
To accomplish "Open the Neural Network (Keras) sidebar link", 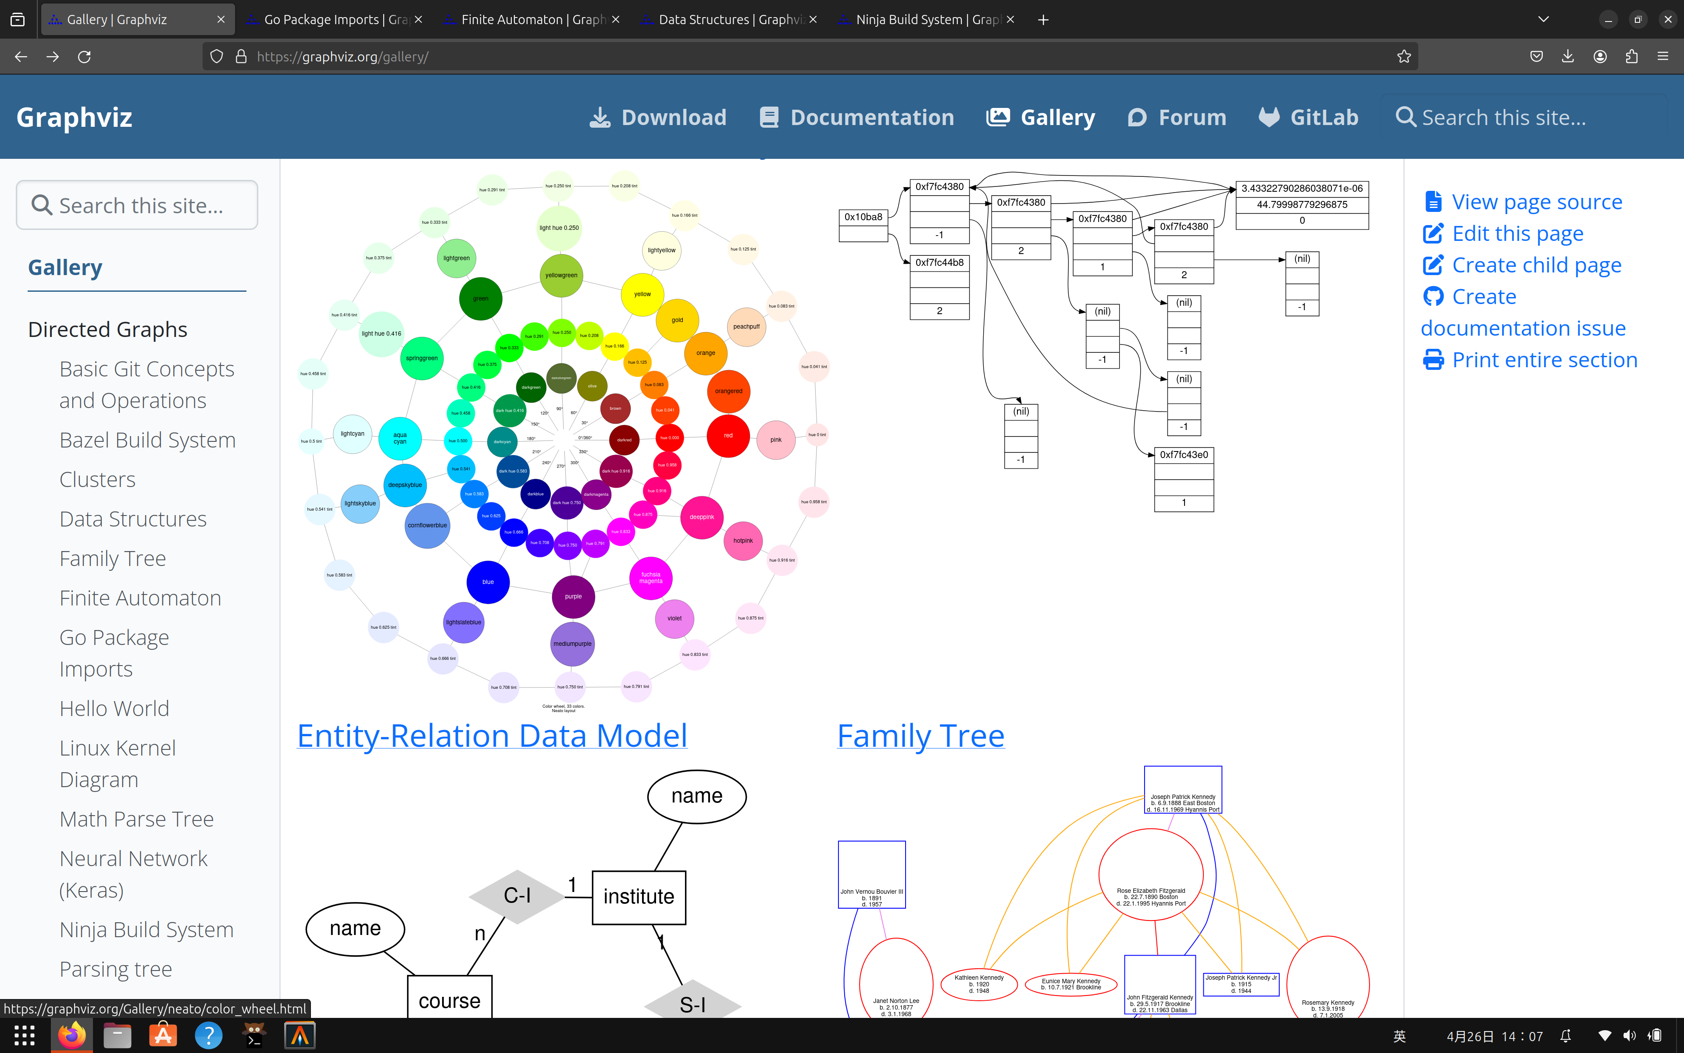I will click(134, 873).
